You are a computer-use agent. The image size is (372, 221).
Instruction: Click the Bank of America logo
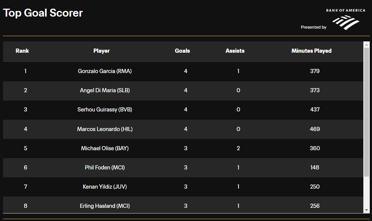click(x=346, y=20)
